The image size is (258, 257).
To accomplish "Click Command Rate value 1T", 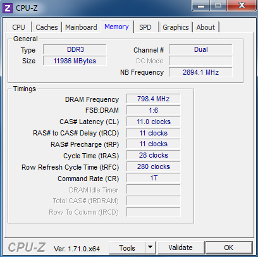I will coord(154,178).
